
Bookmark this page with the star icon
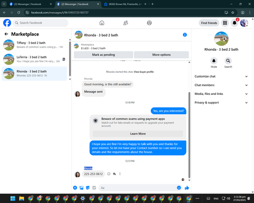tap(233, 13)
